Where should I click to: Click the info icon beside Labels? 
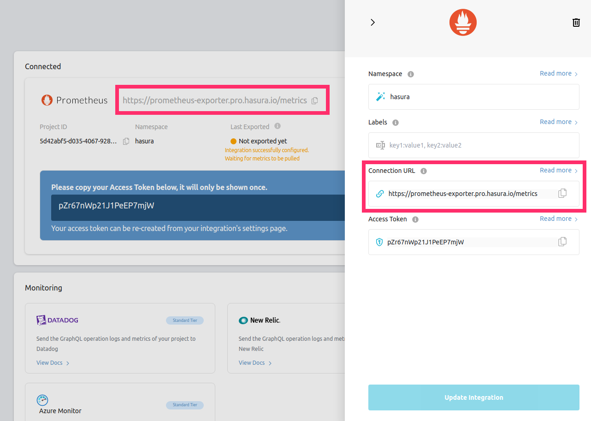(x=396, y=123)
